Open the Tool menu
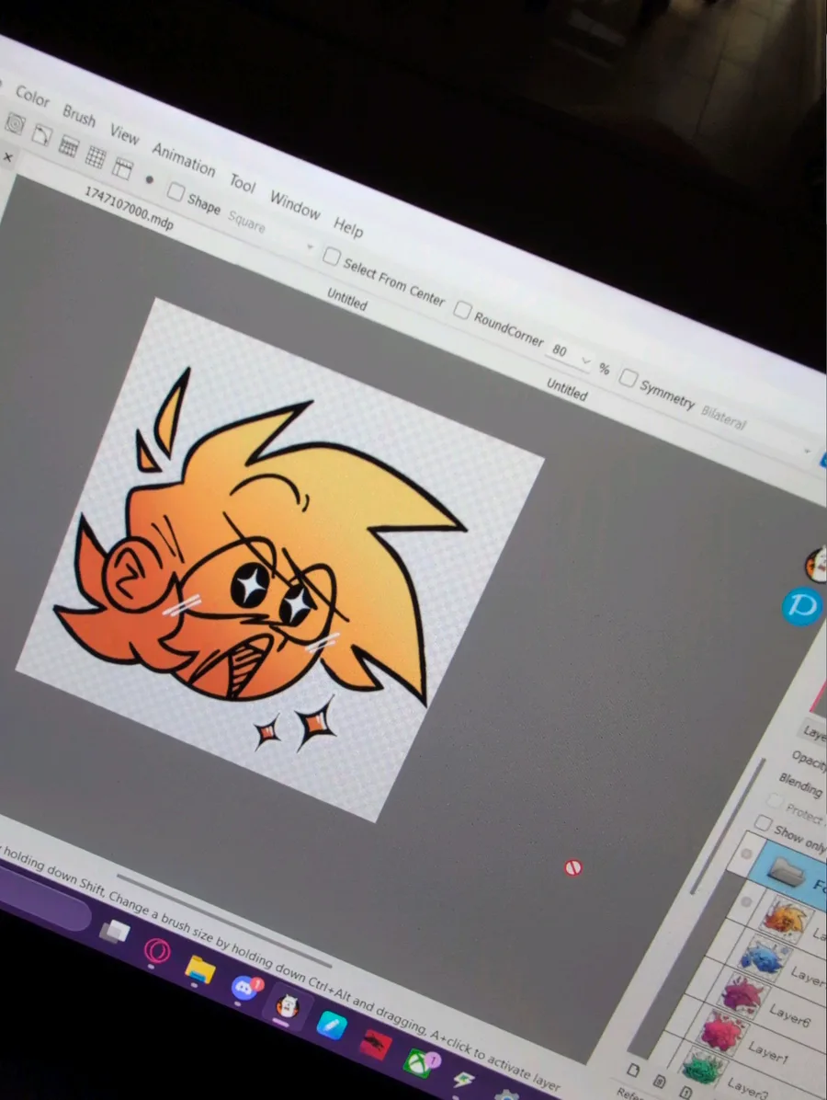Screen dimensions: 827x1100 [243, 182]
